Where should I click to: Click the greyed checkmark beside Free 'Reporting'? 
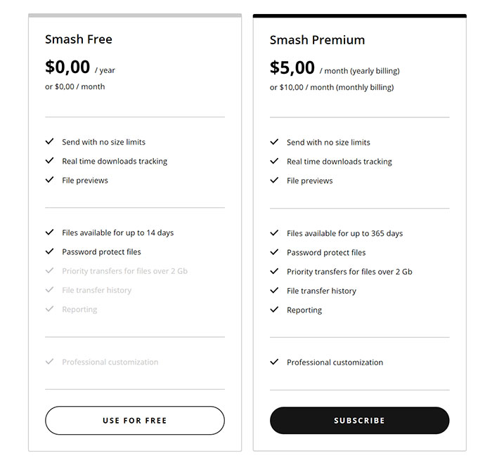click(x=50, y=309)
